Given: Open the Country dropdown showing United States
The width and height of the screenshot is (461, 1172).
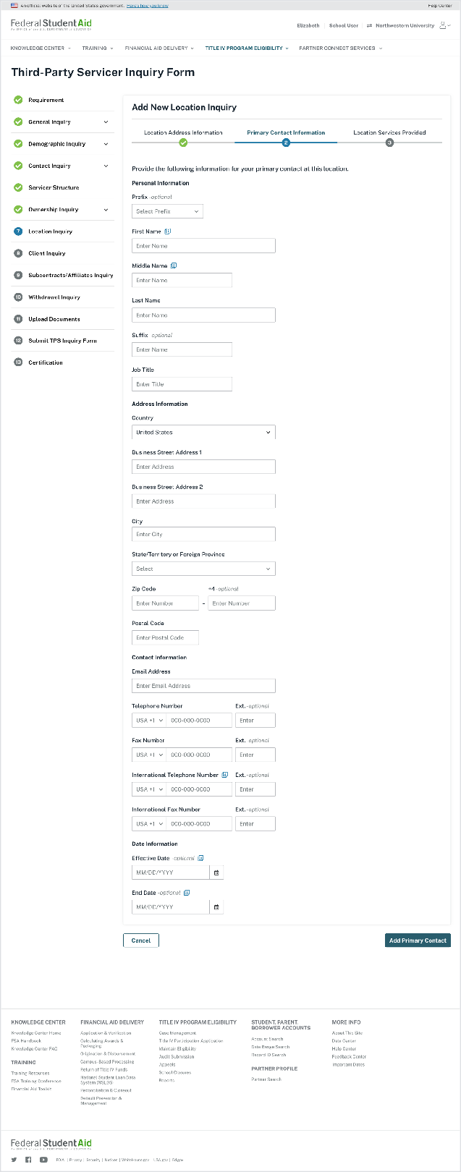Looking at the screenshot, I should 203,433.
